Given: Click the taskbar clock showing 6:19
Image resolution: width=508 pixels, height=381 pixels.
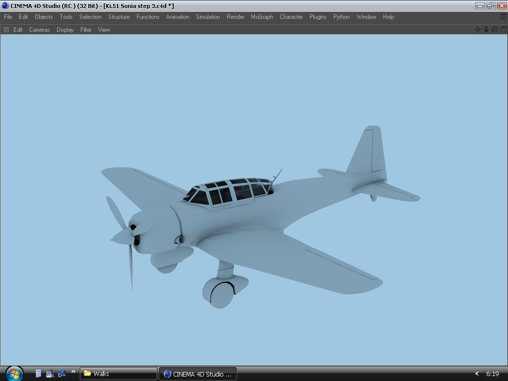Looking at the screenshot, I should [x=492, y=374].
